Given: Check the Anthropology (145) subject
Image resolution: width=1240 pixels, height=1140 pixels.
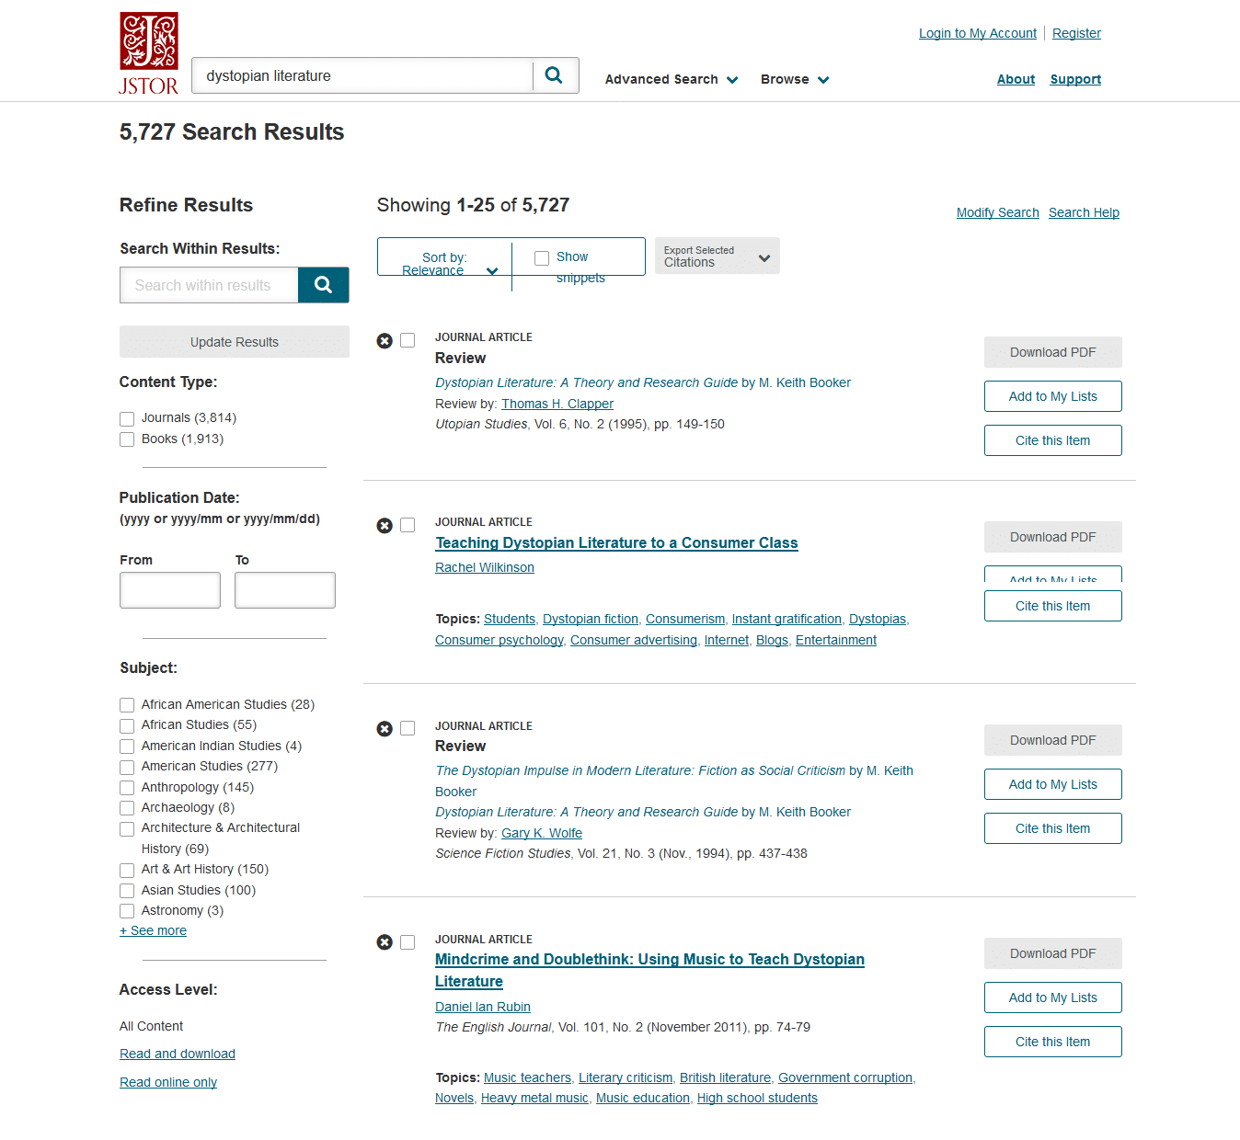Looking at the screenshot, I should coord(127,788).
